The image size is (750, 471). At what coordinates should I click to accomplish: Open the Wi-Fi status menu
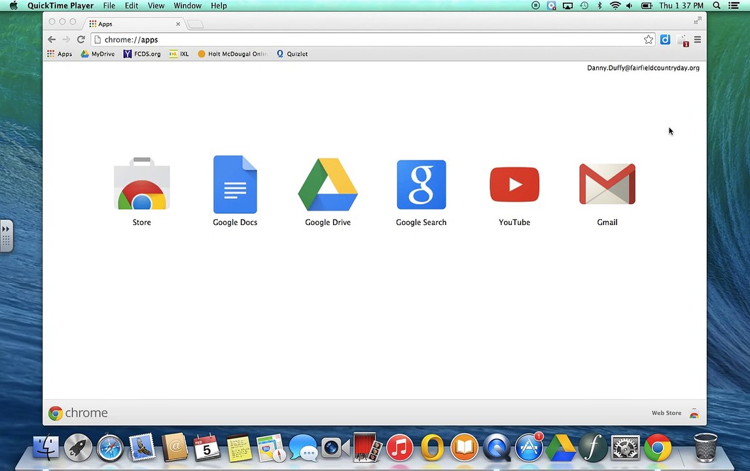tap(615, 6)
